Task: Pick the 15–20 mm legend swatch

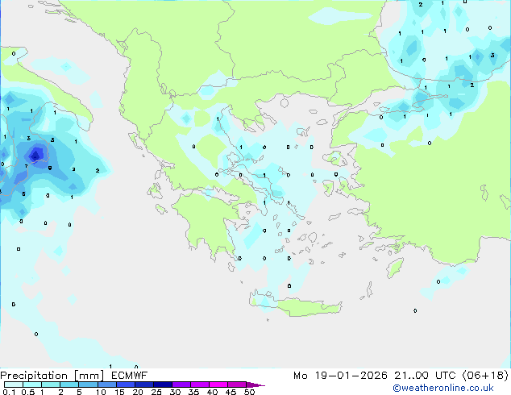Action: click(x=126, y=385)
